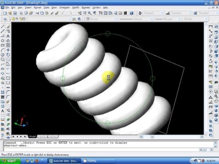
Task: Click the Match Properties brush icon
Action: coord(57,13)
